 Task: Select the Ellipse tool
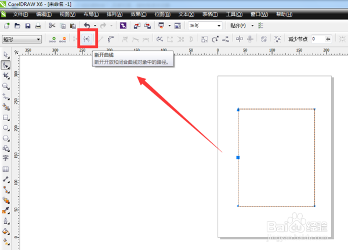(6, 128)
